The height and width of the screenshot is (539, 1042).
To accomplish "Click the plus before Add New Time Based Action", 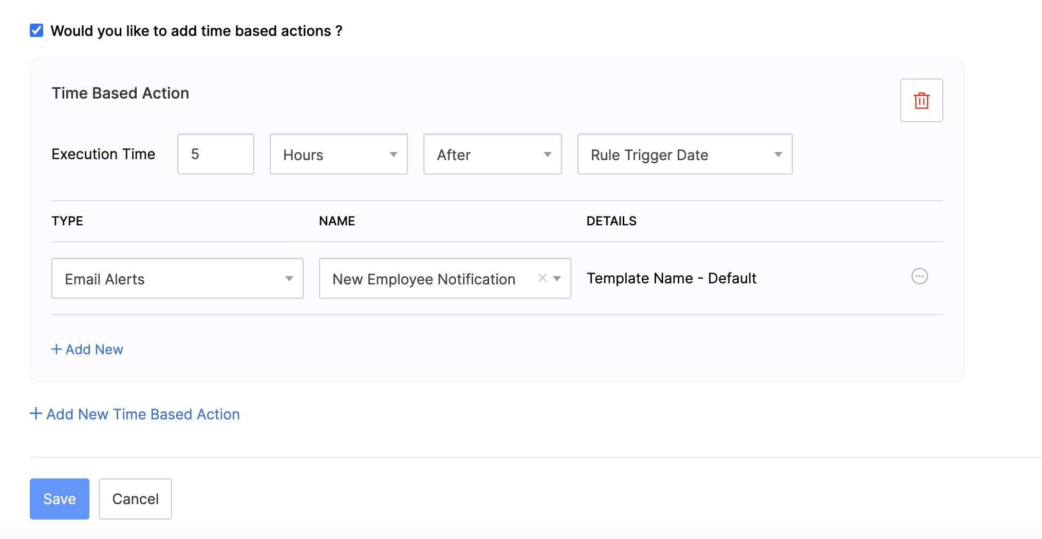I will 35,414.
